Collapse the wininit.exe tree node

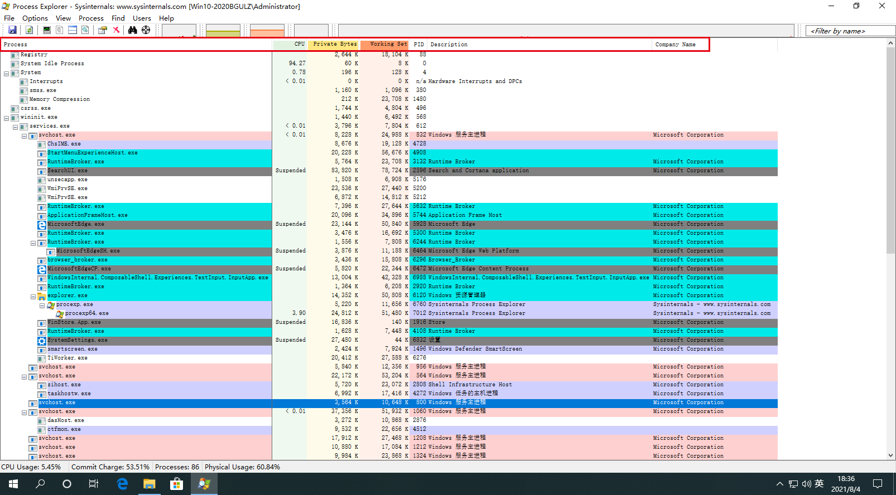7,118
